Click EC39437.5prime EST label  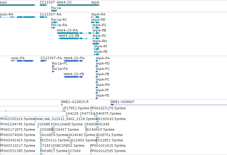point(65,130)
